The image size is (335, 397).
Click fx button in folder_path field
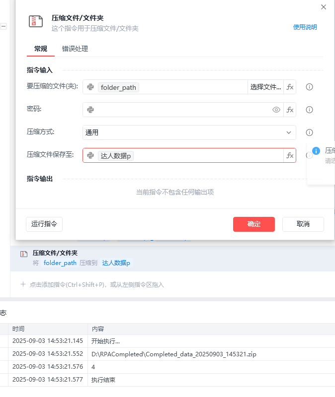click(290, 87)
